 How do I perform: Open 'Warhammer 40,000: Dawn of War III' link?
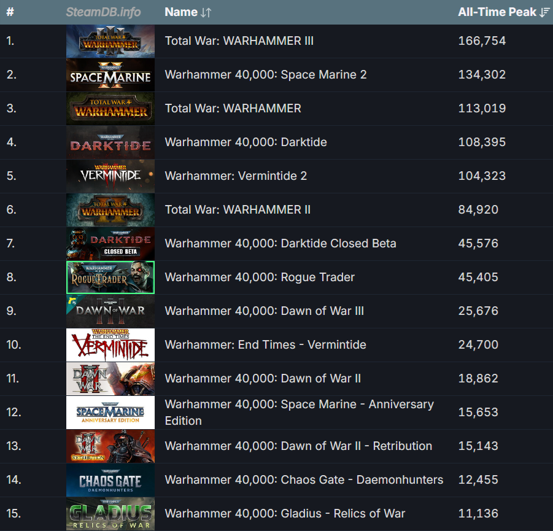(x=264, y=311)
